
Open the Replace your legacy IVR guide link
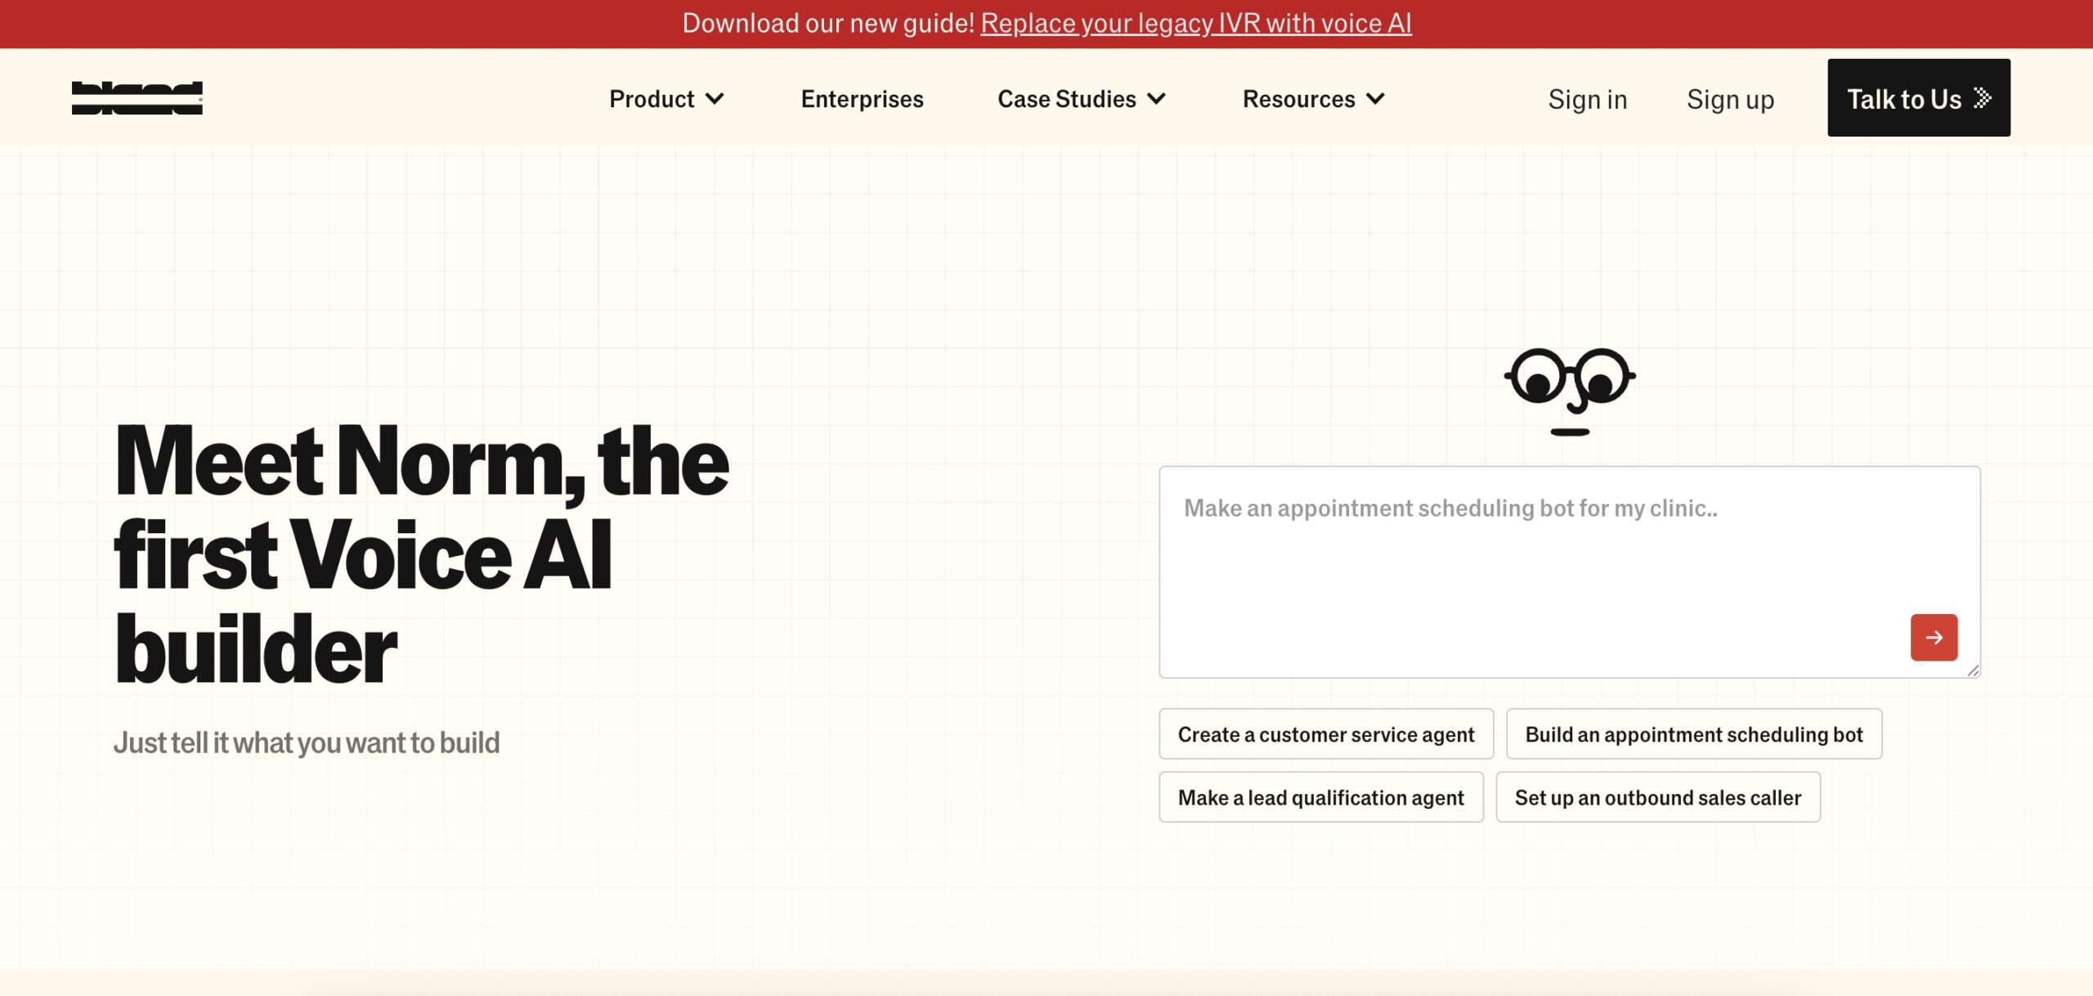pos(1195,23)
